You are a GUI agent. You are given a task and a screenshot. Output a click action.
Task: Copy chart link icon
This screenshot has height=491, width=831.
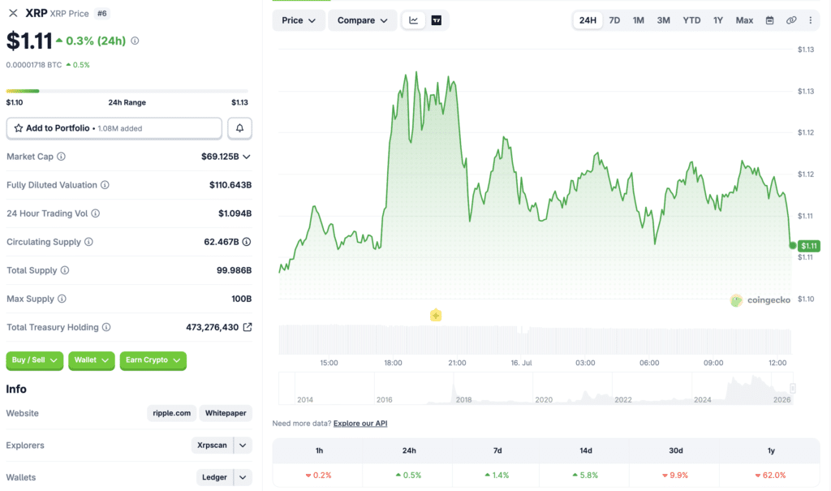click(x=790, y=20)
